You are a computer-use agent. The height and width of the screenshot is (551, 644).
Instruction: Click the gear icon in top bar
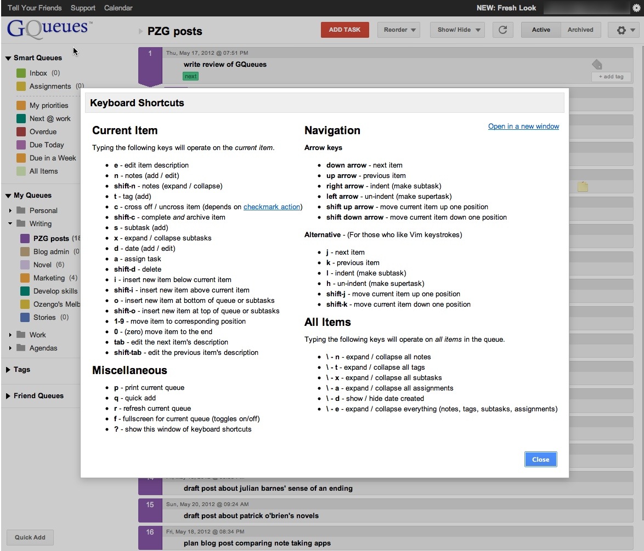636,8
